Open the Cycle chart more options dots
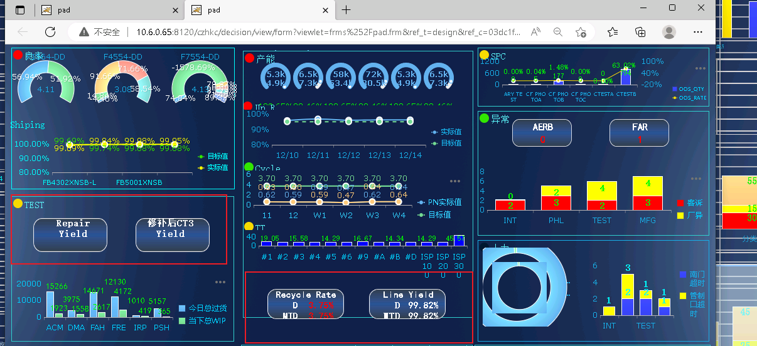 click(455, 181)
